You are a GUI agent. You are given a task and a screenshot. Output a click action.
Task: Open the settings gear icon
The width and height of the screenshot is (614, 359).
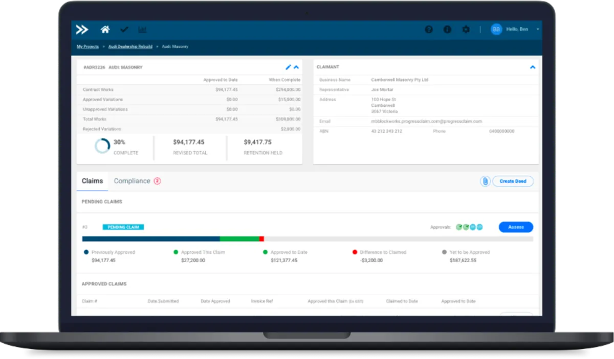click(466, 30)
